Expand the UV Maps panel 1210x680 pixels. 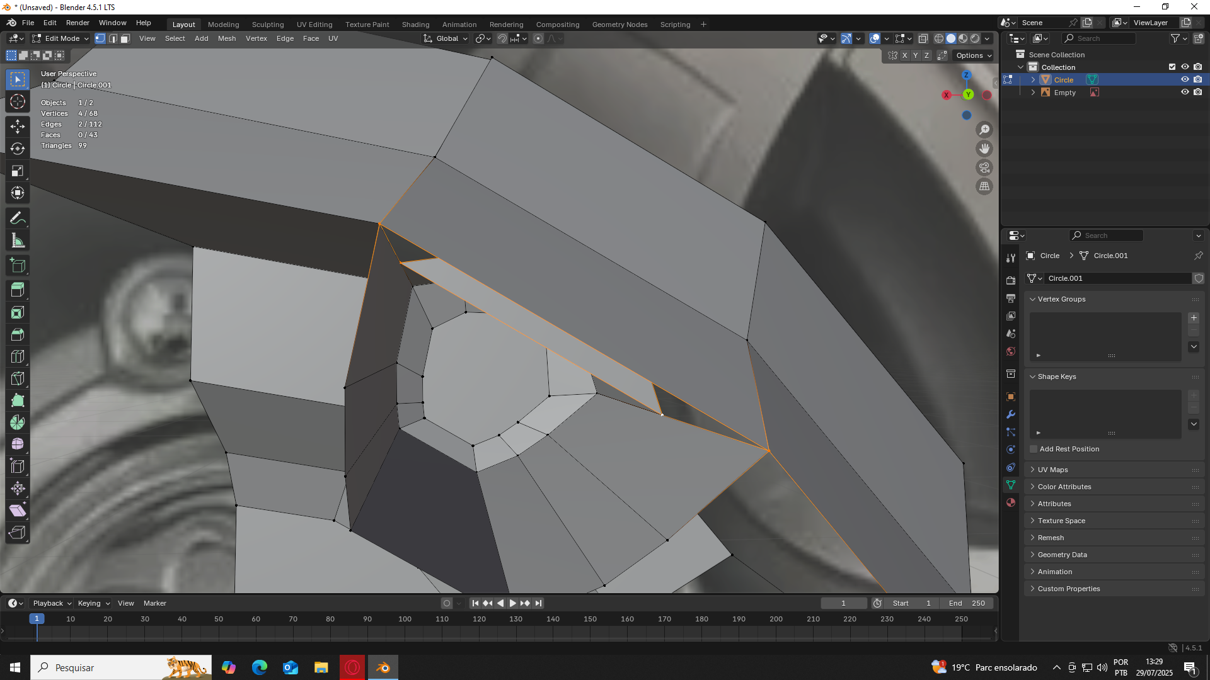[x=1052, y=470]
